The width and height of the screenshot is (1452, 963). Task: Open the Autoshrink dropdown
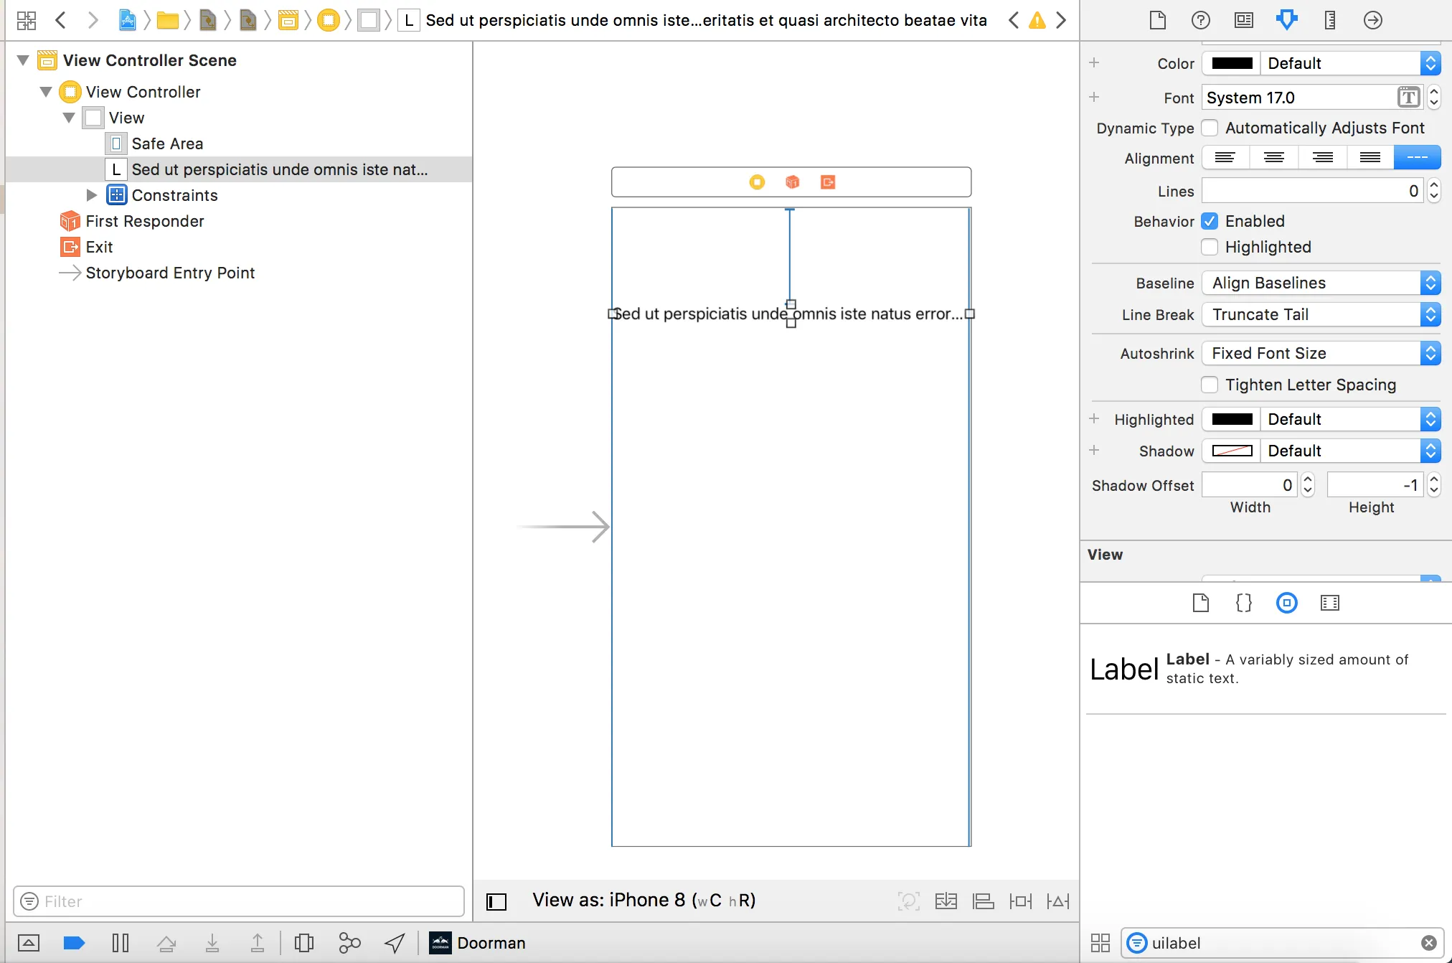pyautogui.click(x=1321, y=353)
